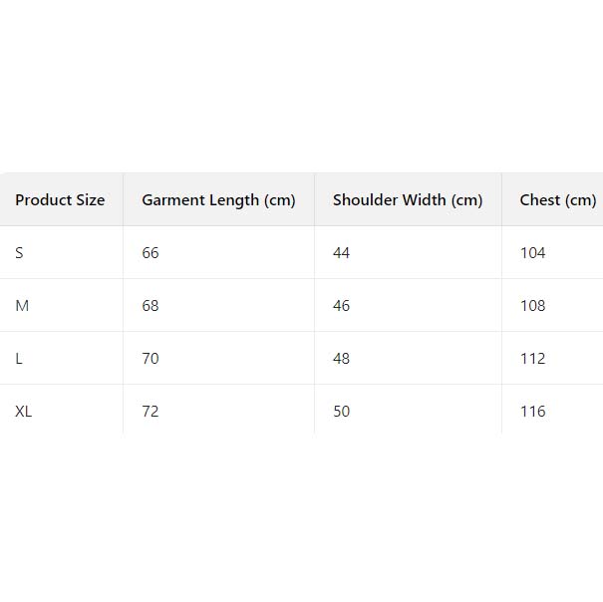Select the size XL cell
Image resolution: width=603 pixels, height=602 pixels.
point(24,412)
